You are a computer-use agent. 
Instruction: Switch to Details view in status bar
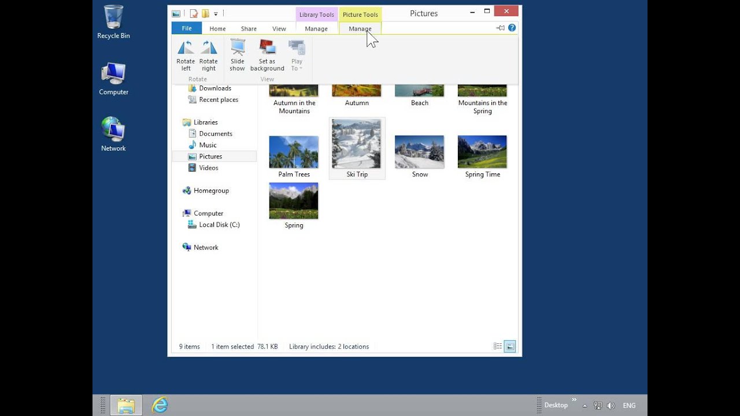coord(497,347)
